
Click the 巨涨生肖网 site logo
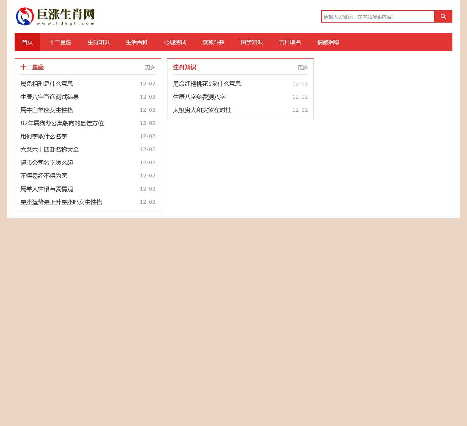[55, 16]
